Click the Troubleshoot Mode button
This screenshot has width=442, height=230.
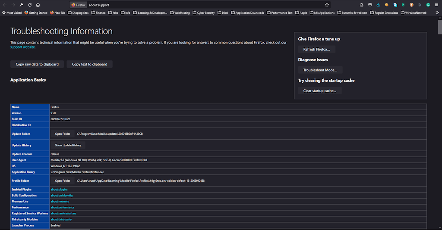click(x=320, y=70)
